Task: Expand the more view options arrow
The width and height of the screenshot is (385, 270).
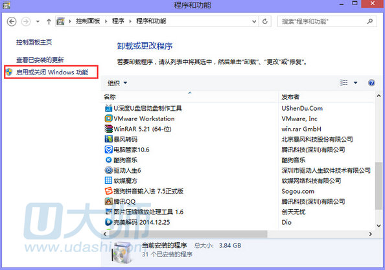Action: click(x=355, y=83)
